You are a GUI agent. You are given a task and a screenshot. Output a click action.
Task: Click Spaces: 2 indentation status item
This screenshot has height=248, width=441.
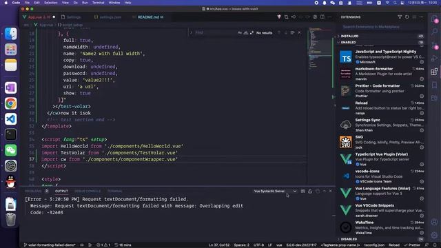(x=242, y=245)
